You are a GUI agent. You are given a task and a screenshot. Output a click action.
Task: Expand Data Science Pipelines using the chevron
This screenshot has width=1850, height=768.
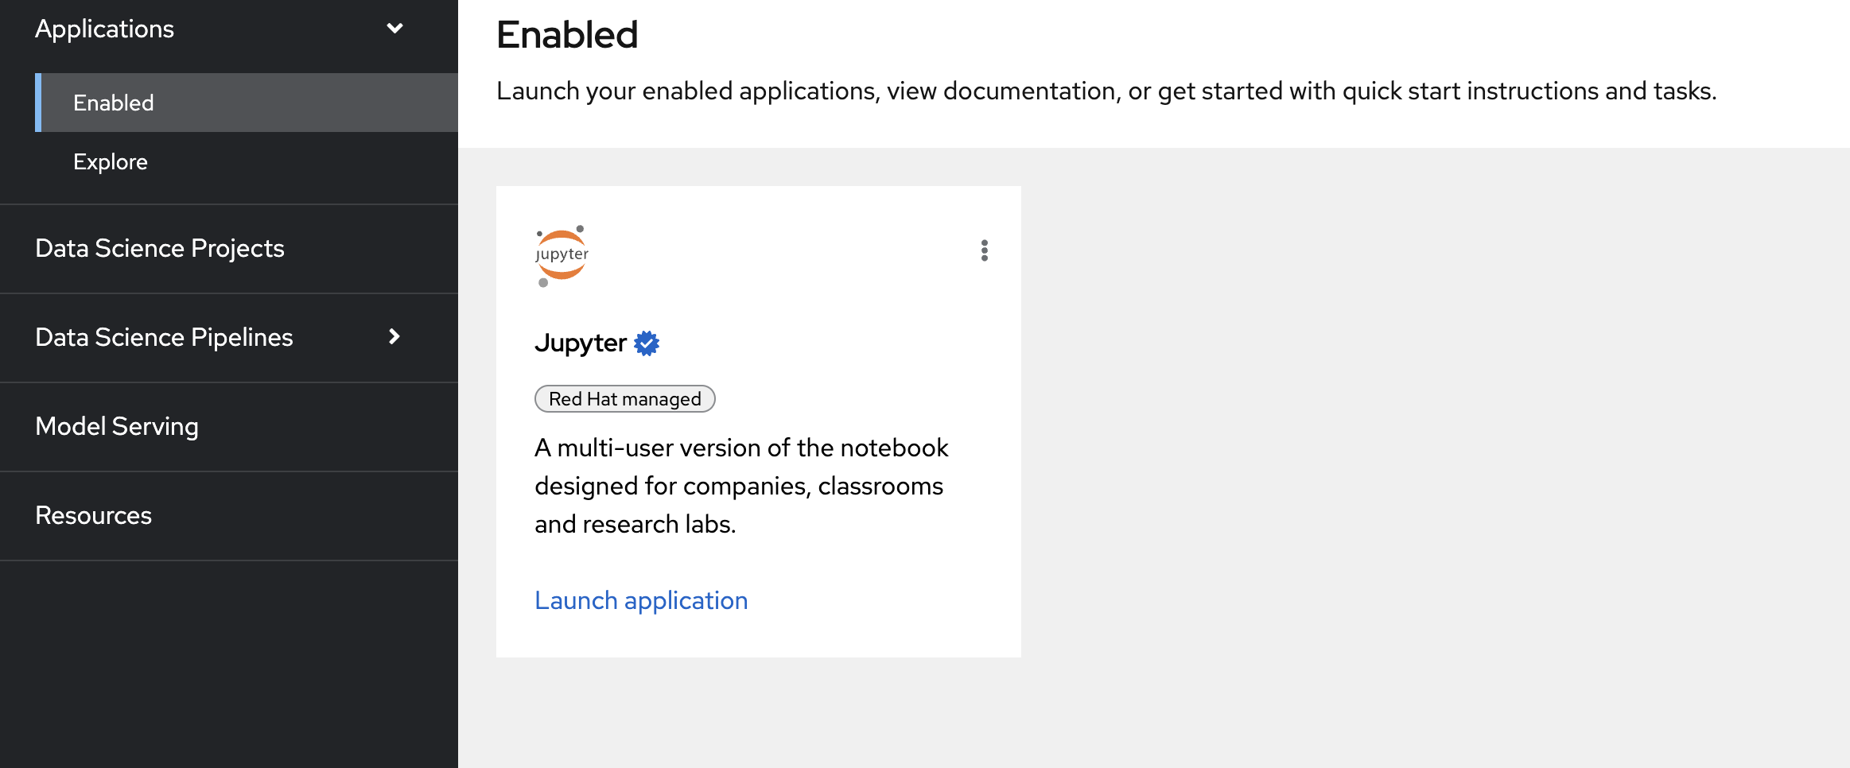tap(394, 337)
